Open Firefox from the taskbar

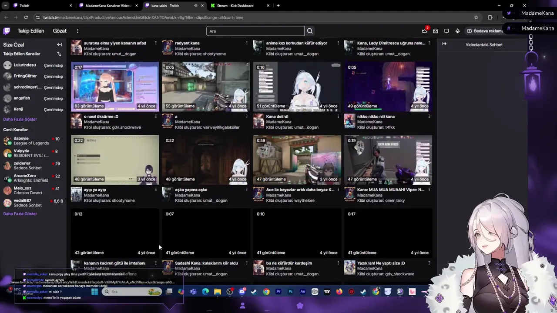339,292
